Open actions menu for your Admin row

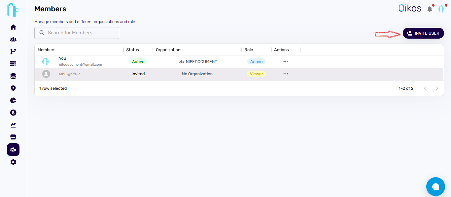tap(286, 62)
